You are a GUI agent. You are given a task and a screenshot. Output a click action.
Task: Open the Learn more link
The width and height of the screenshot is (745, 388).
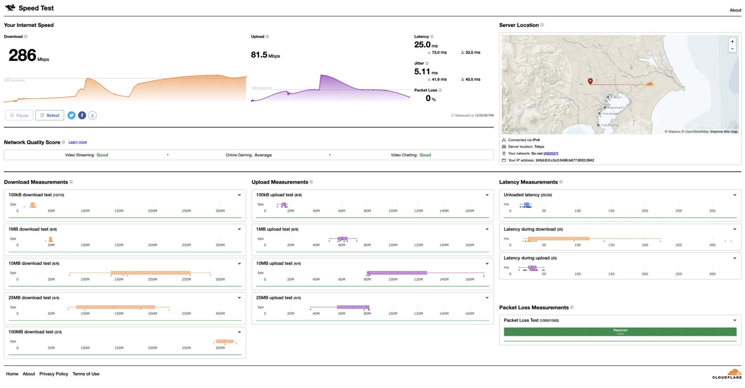tap(78, 142)
